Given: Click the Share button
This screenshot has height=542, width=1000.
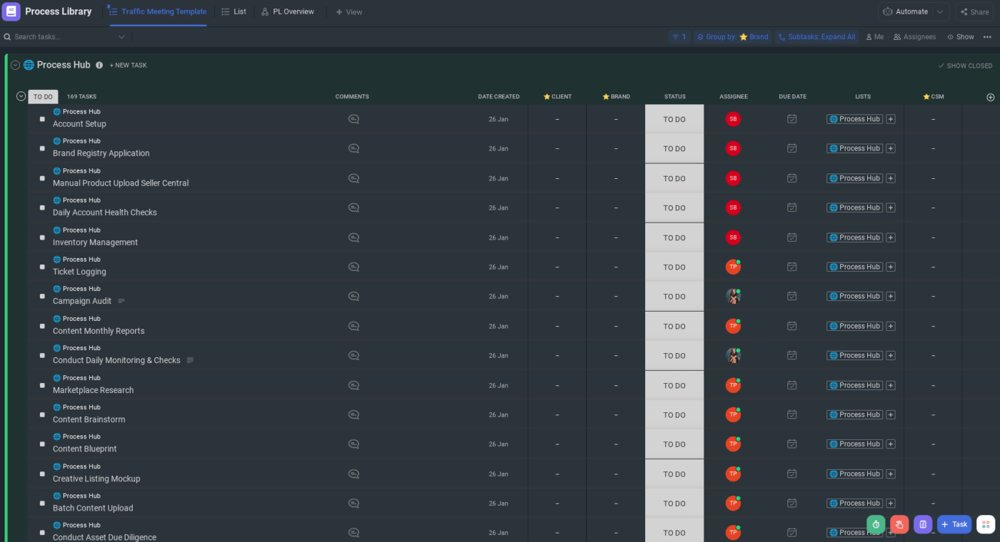Looking at the screenshot, I should 974,11.
